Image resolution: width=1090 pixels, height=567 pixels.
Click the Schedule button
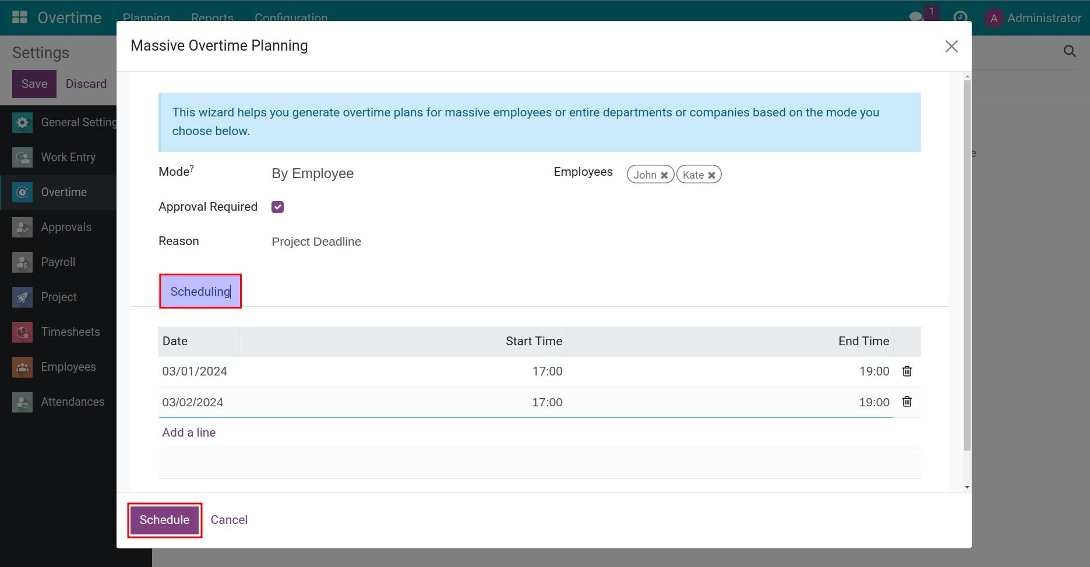pos(164,519)
